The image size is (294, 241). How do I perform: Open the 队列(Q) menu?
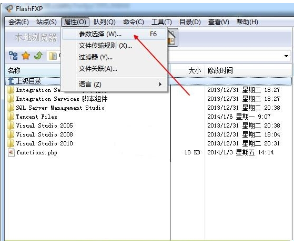click(x=105, y=22)
